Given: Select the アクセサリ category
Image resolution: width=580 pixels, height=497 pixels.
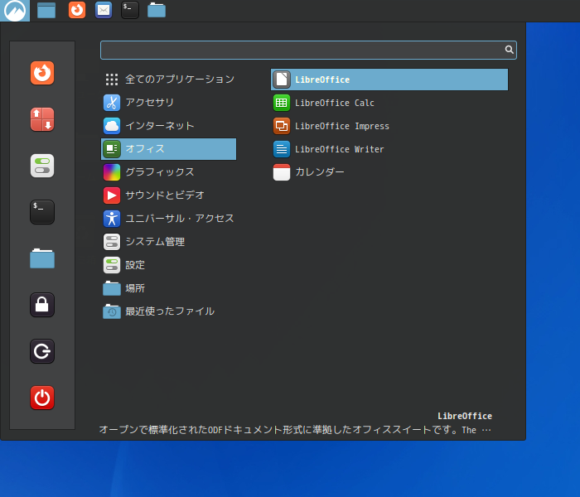Looking at the screenshot, I should click(x=169, y=103).
